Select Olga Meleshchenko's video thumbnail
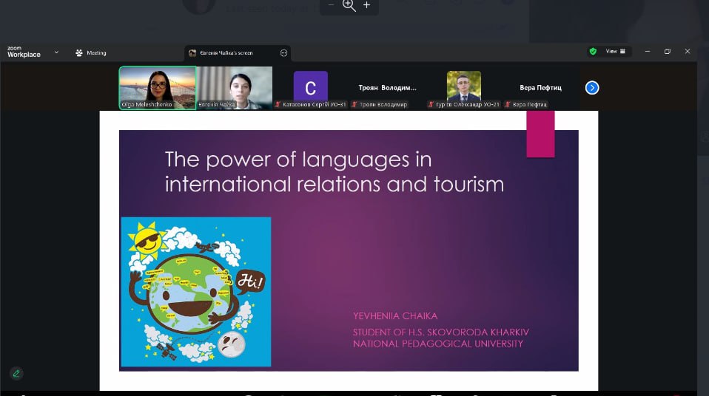The height and width of the screenshot is (396, 709). click(158, 87)
